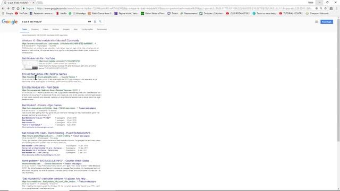
Task: Open the Google bookmark in bookmarks bar
Action: point(7,13)
